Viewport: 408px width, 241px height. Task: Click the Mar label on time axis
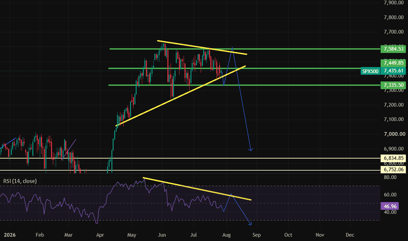pyautogui.click(x=68, y=235)
